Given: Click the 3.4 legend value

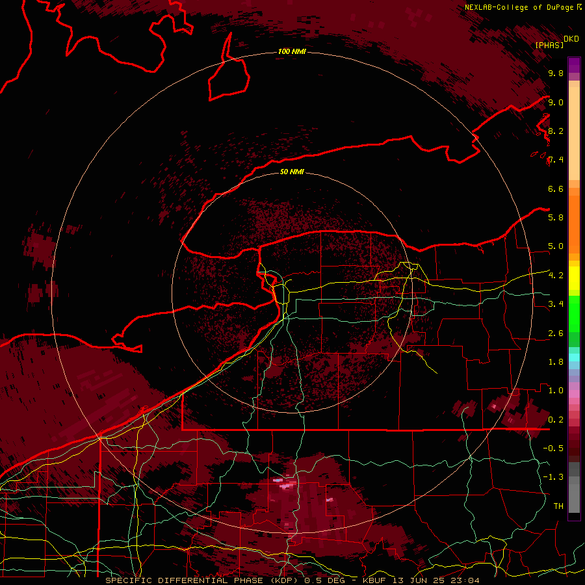Looking at the screenshot, I should pos(556,304).
